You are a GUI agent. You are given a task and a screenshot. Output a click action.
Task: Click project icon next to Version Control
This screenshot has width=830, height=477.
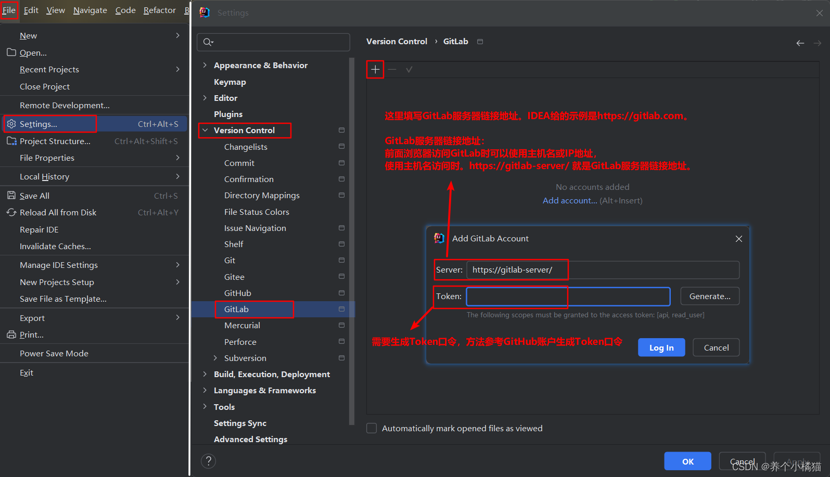tap(341, 130)
